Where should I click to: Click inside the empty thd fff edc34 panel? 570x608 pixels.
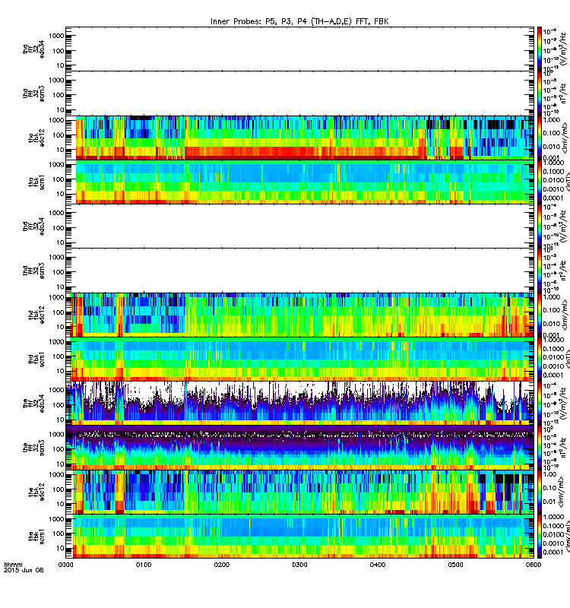[x=299, y=226]
